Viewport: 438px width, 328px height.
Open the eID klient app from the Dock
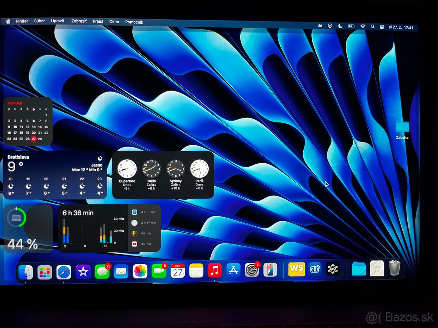pyautogui.click(x=315, y=269)
